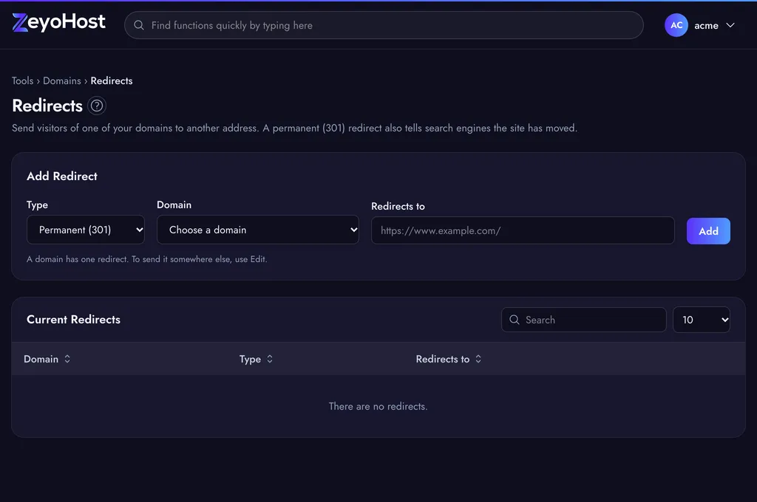Go to Tools in the breadcrumb
The width and height of the screenshot is (757, 502).
(x=23, y=80)
